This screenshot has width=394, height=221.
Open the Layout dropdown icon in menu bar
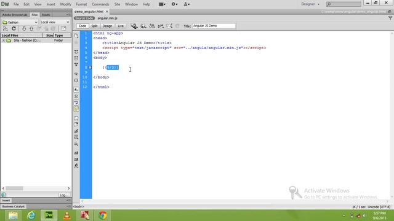tap(162, 4)
